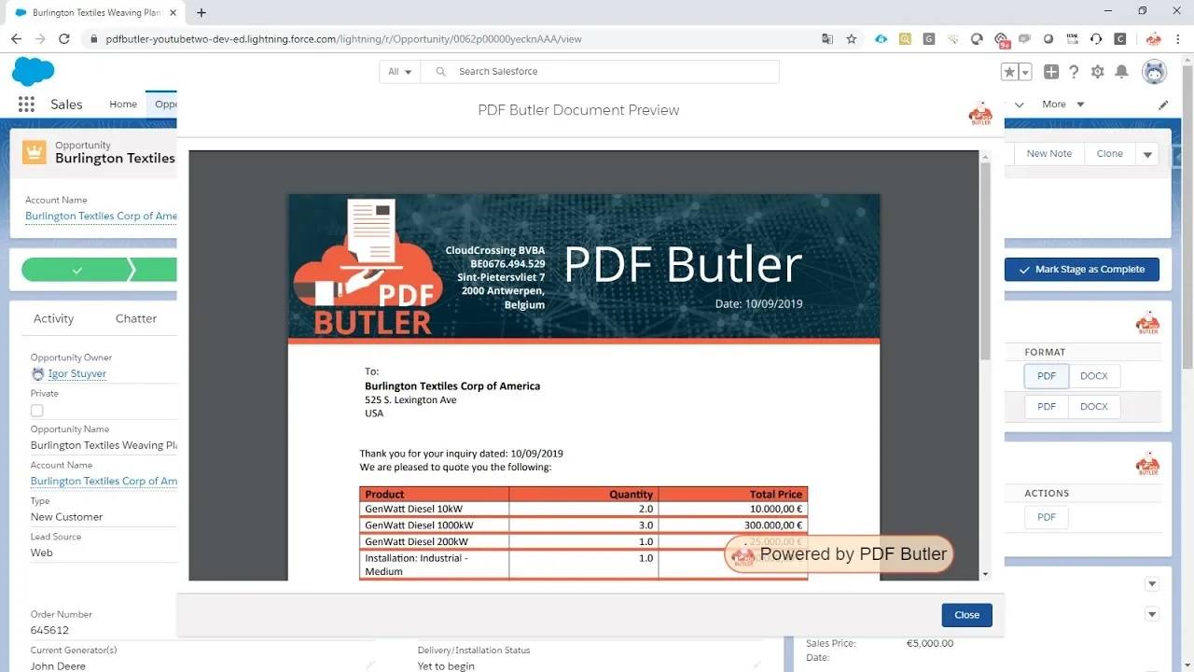The height and width of the screenshot is (672, 1194).
Task: Click the Clone button
Action: point(1110,154)
